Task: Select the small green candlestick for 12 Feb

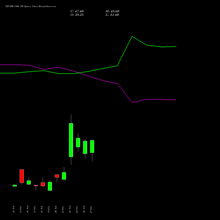Action: click(x=15, y=186)
